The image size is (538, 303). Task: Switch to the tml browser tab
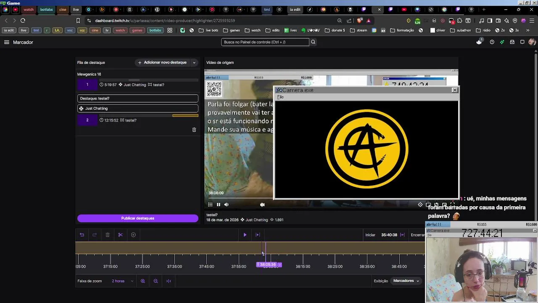pyautogui.click(x=267, y=9)
